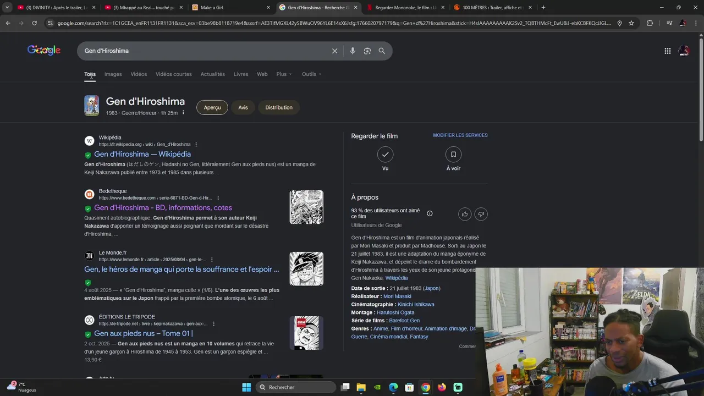Open the Windows Start menu

pyautogui.click(x=246, y=387)
